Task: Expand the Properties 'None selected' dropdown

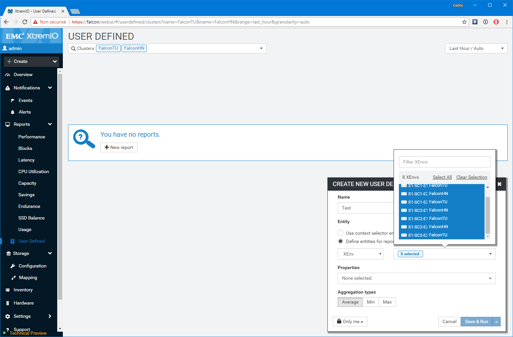Action: point(416,278)
